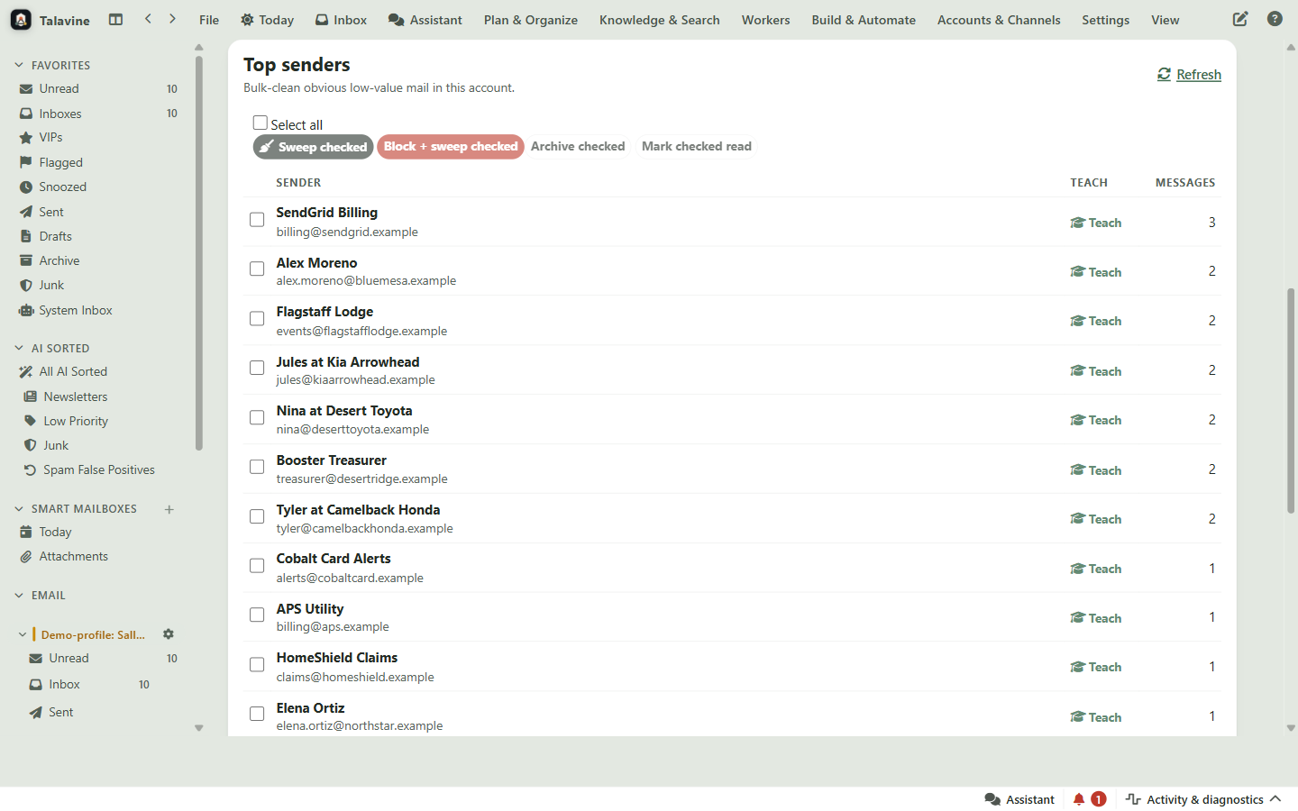Click Block + sweep checked
This screenshot has height=811, width=1298.
(451, 147)
